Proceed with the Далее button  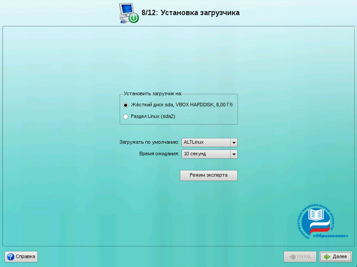pyautogui.click(x=336, y=257)
